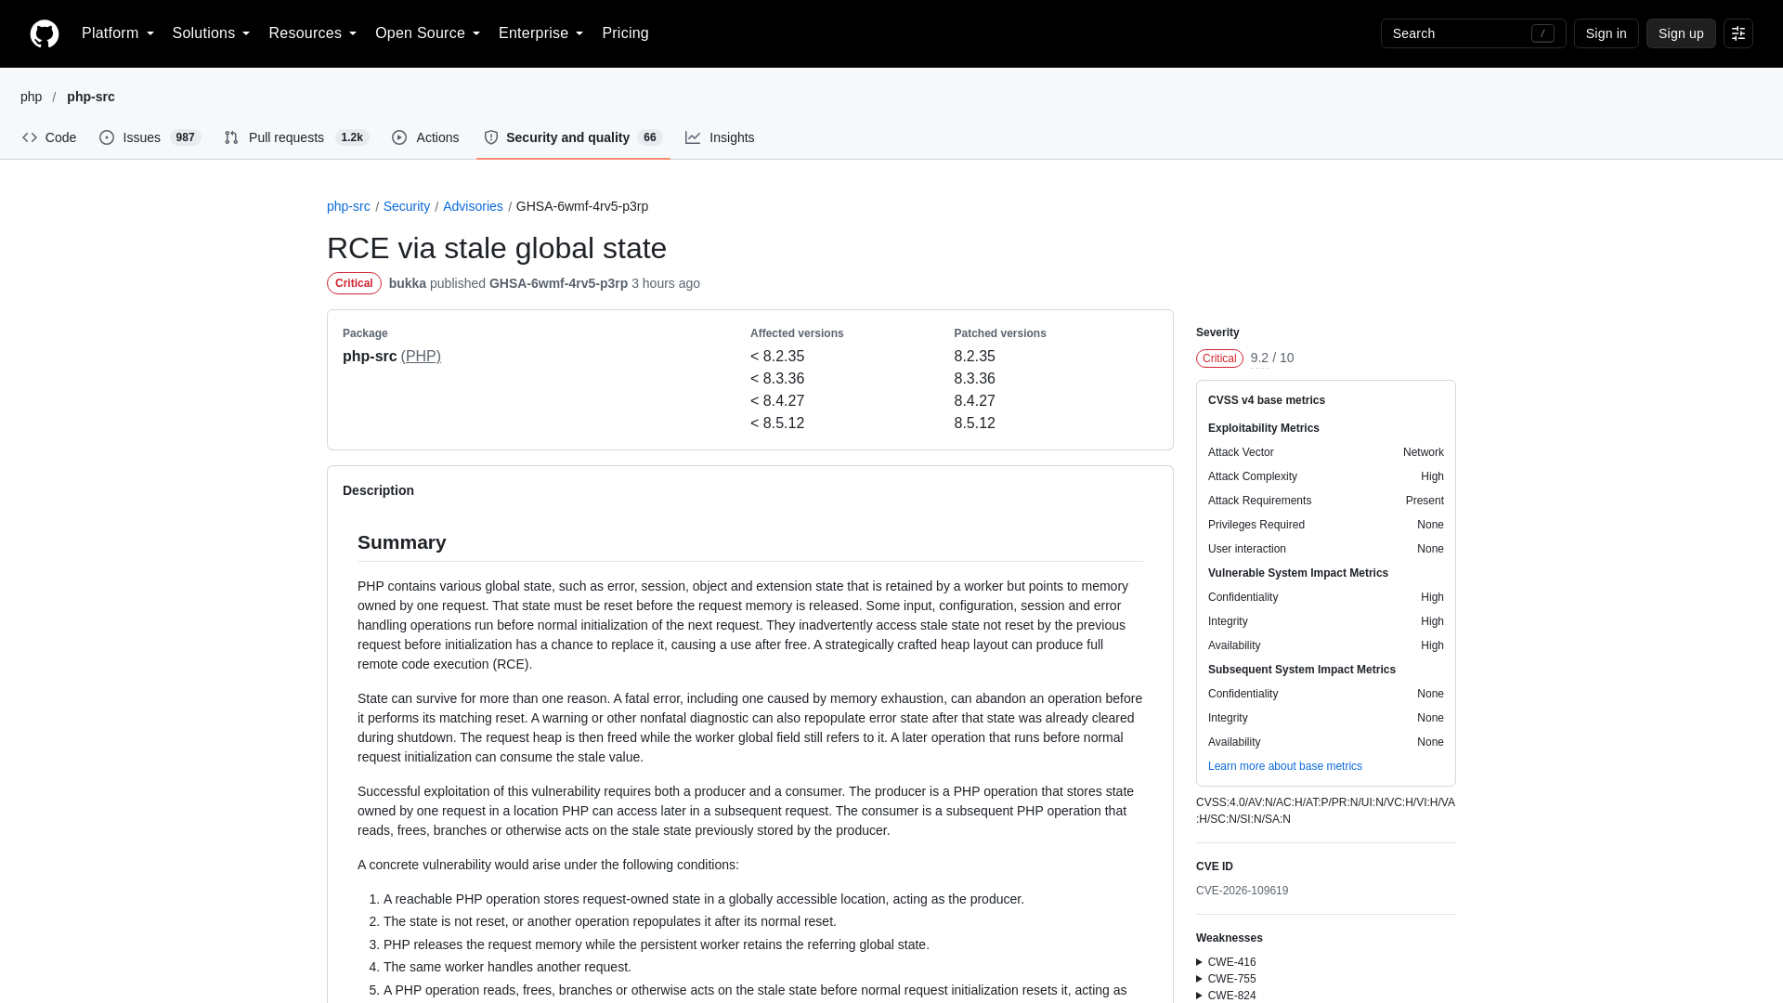Click the Issues circle icon
Viewport: 1783px width, 1003px height.
click(107, 137)
